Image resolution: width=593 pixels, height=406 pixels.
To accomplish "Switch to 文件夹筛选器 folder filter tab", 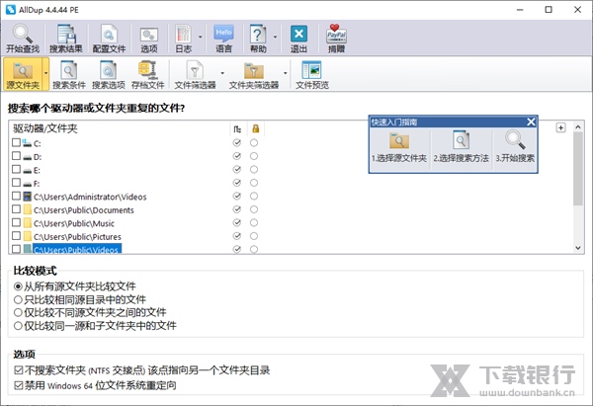I will [x=254, y=74].
